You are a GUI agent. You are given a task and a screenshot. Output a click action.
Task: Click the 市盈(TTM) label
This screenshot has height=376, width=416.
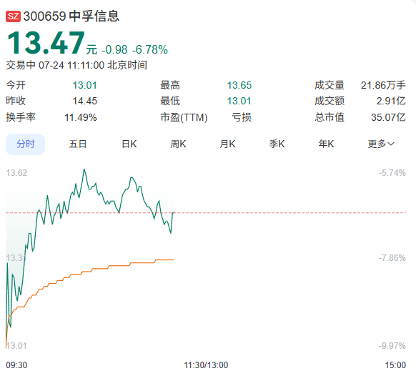pos(184,117)
